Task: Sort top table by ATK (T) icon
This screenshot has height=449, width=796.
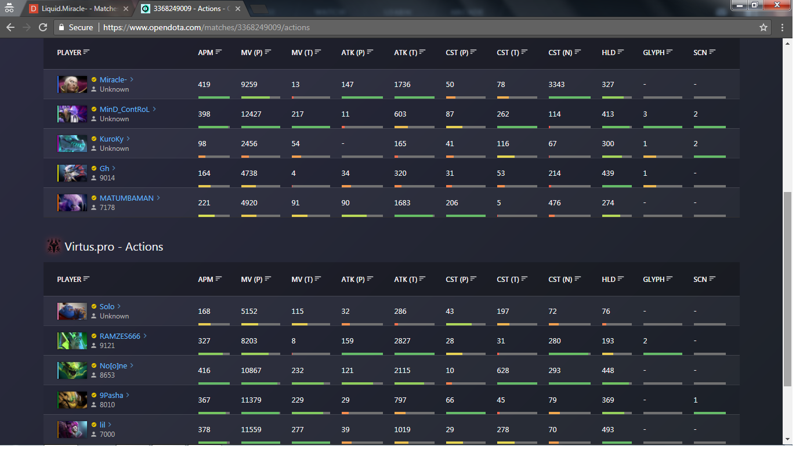Action: pos(422,52)
